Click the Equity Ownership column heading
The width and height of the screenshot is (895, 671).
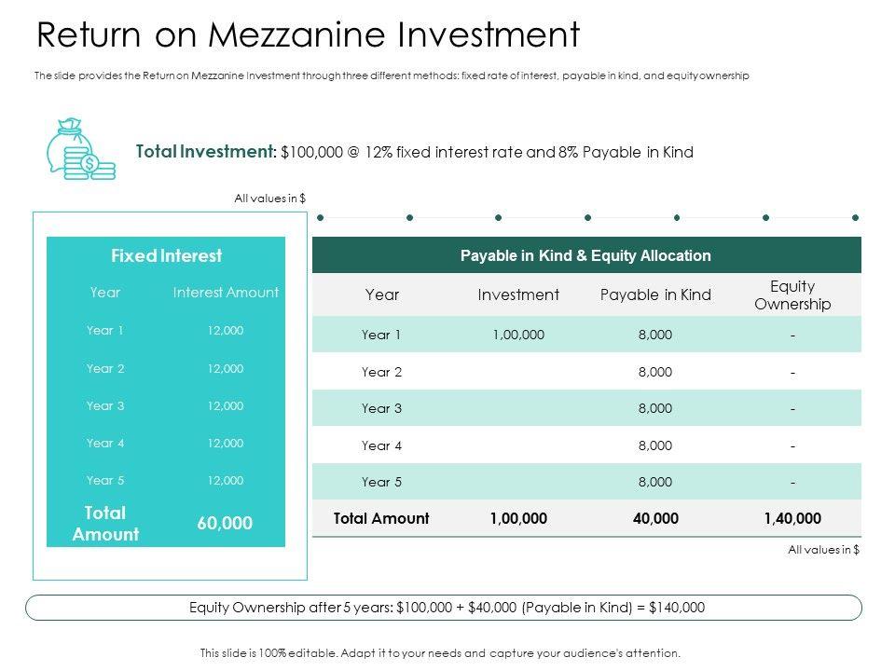(792, 294)
